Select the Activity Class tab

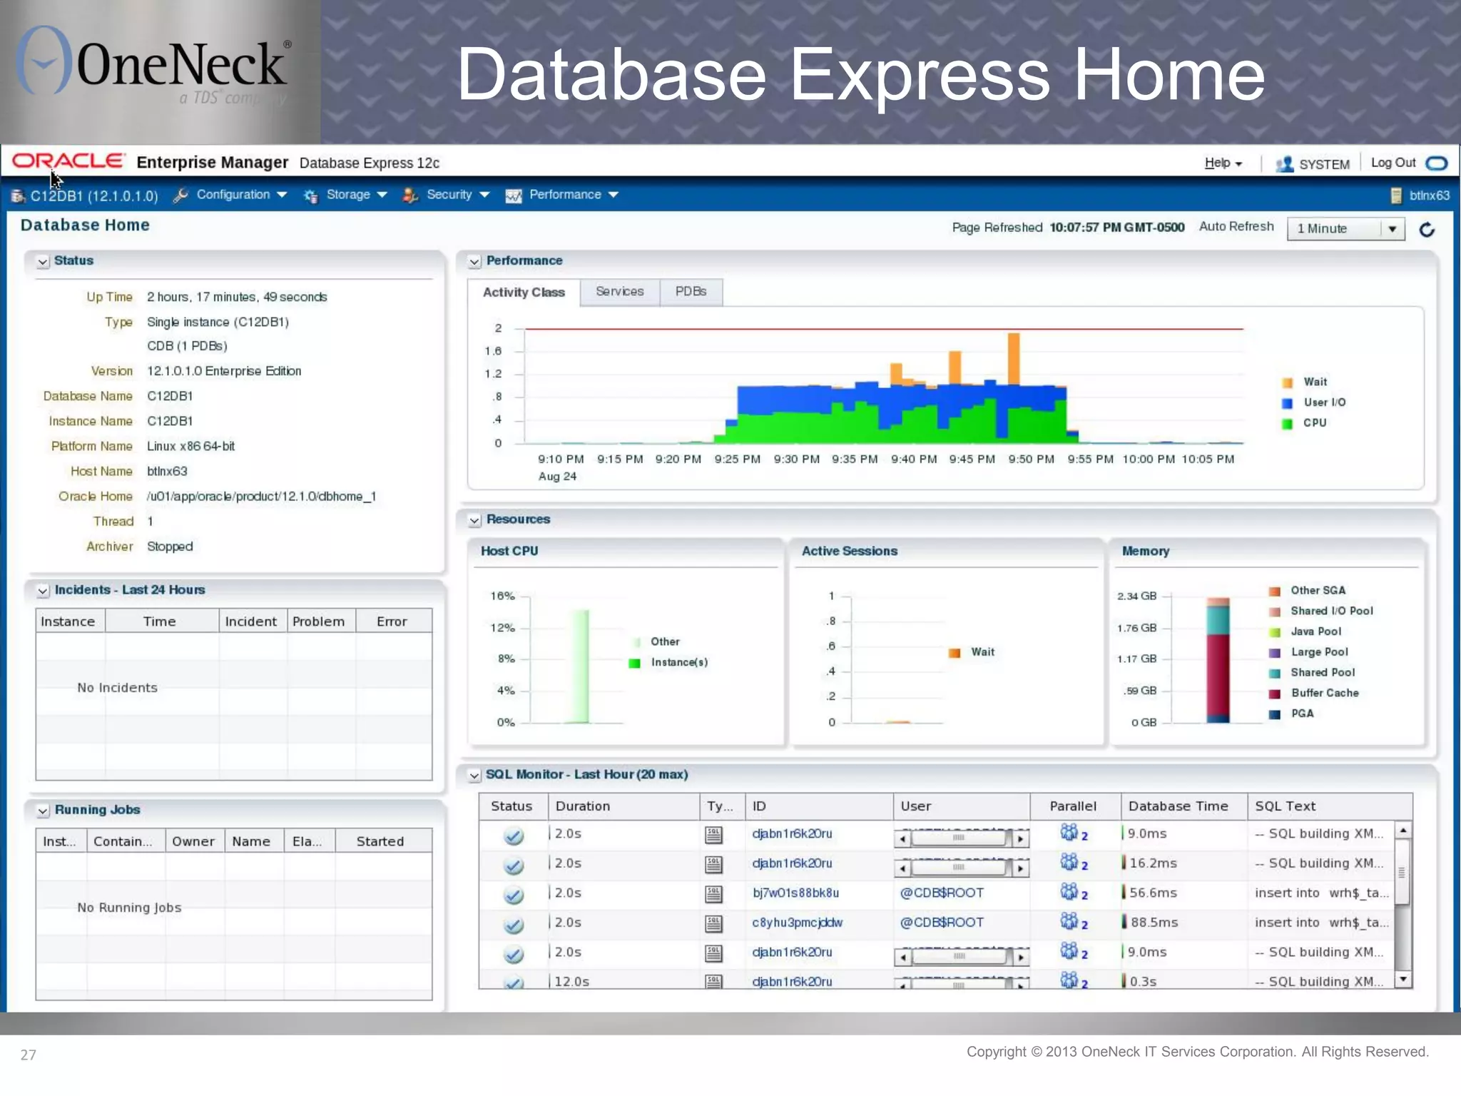click(524, 293)
